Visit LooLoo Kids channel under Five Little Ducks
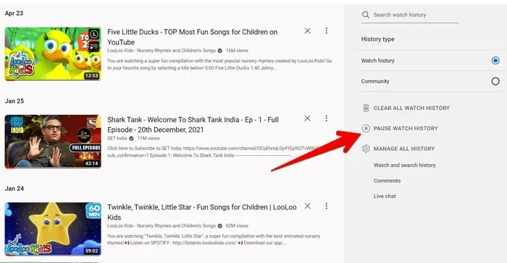The width and height of the screenshot is (507, 263). (x=162, y=51)
